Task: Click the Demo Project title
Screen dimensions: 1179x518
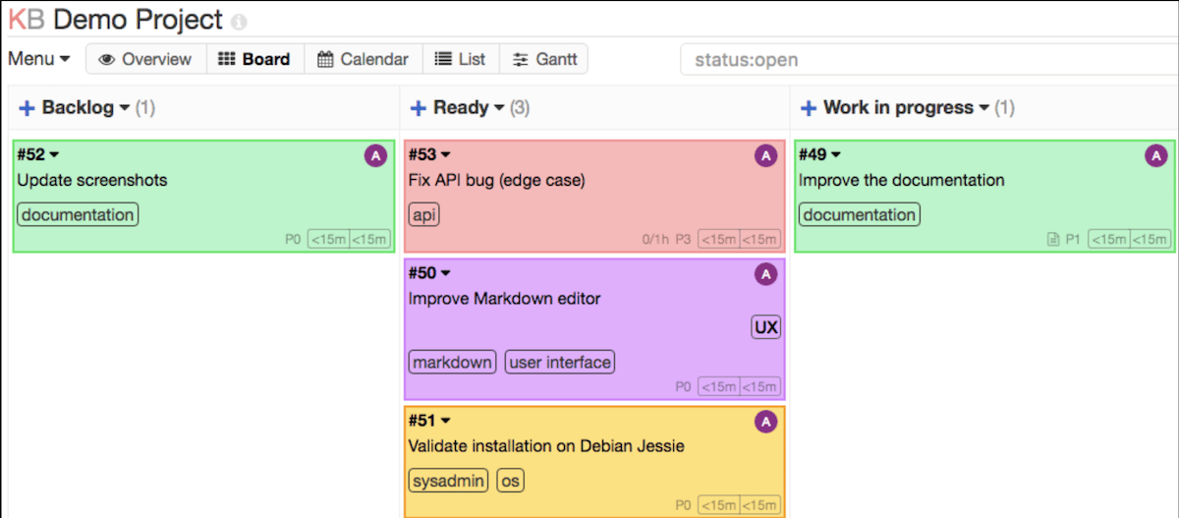Action: (x=139, y=19)
